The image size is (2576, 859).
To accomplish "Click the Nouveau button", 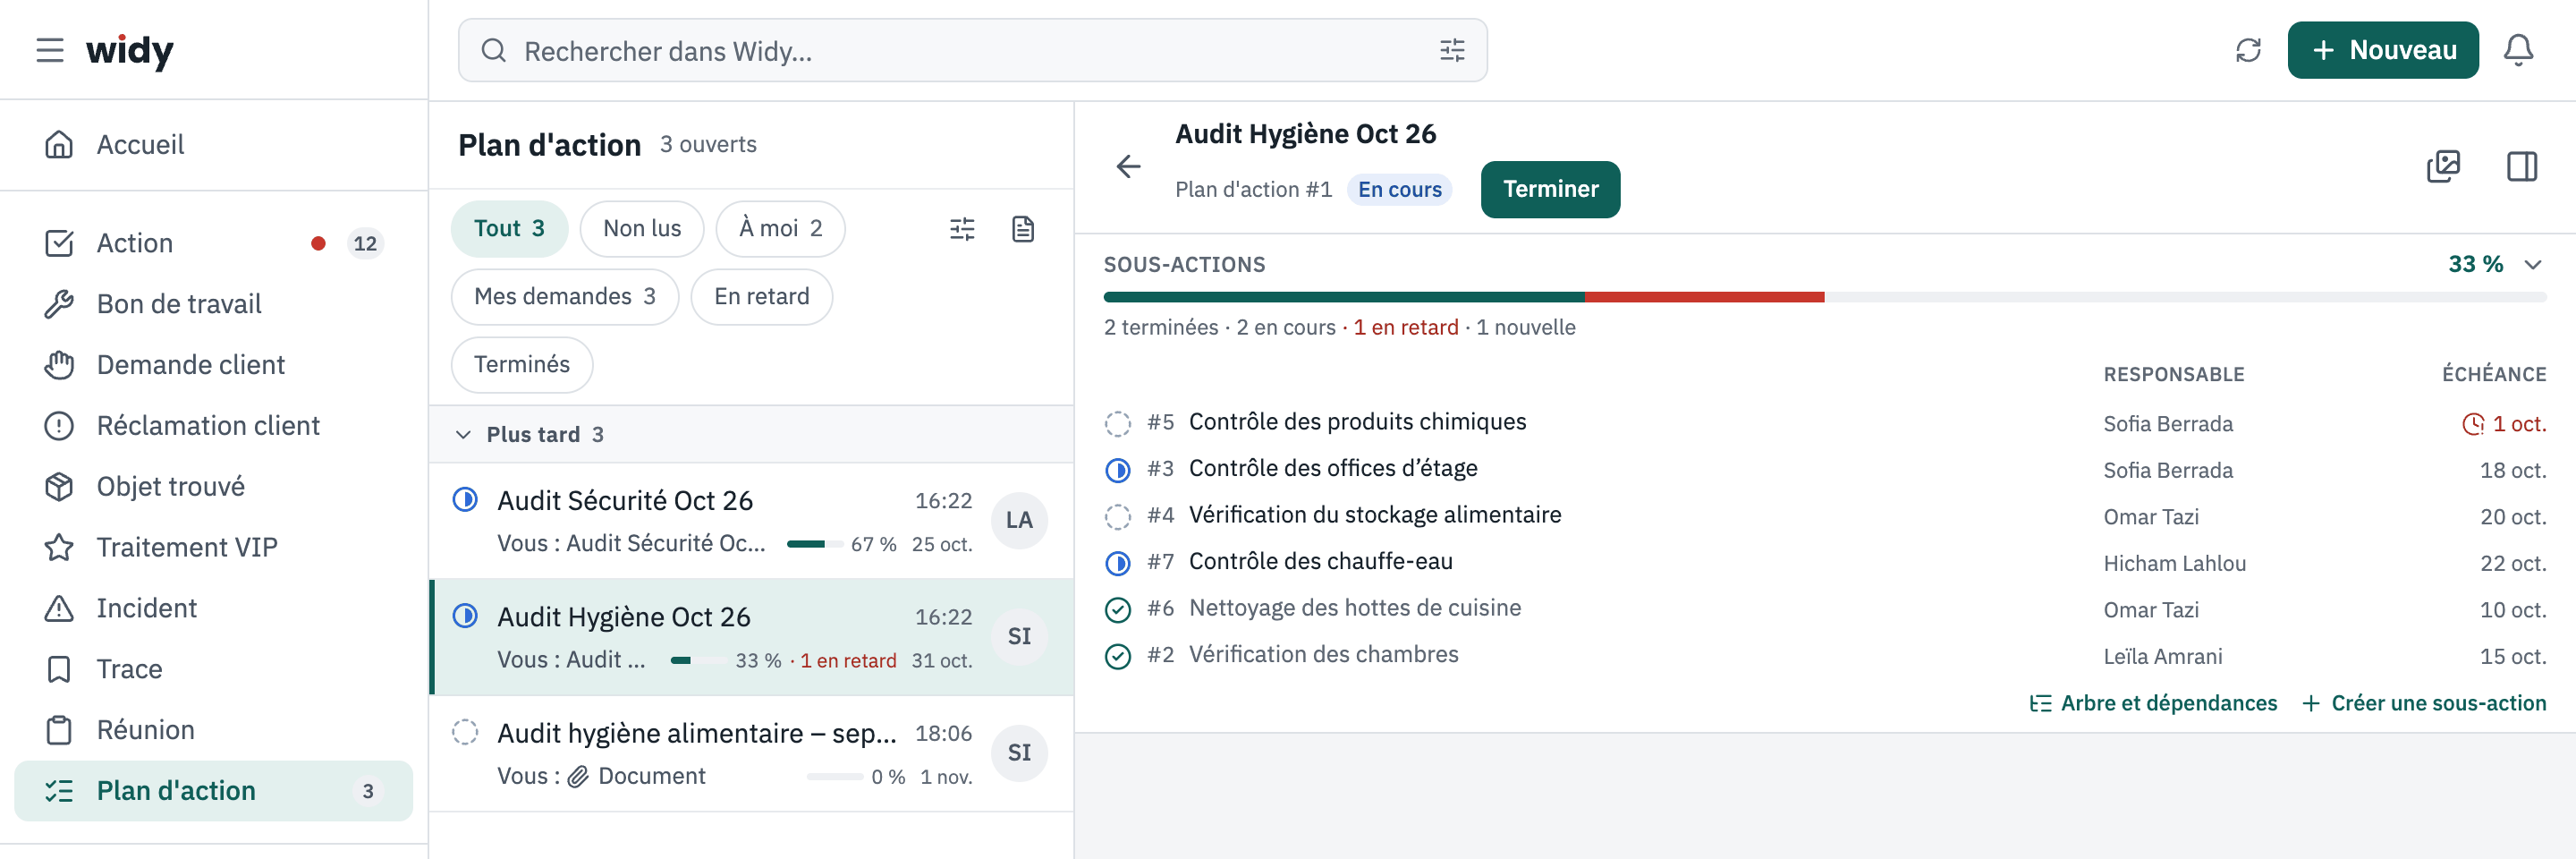I will coord(2383,50).
